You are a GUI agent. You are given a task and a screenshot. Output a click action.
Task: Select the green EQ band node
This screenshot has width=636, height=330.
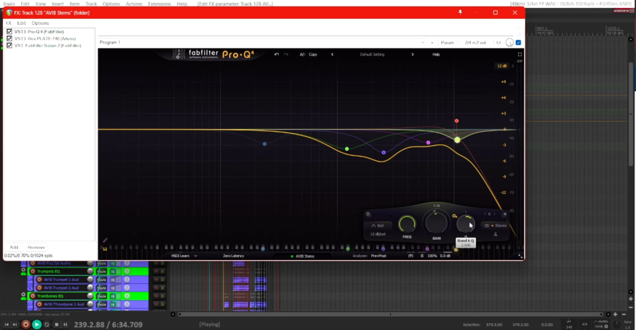click(x=347, y=149)
